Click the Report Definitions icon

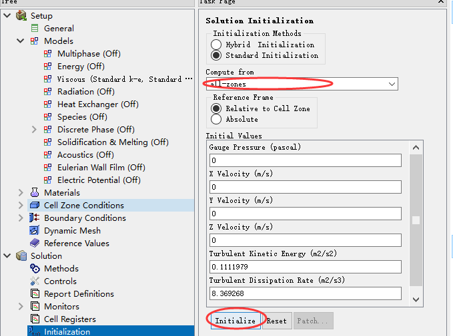35,293
